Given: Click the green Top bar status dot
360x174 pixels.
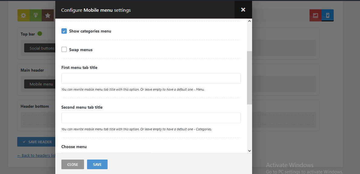Looking at the screenshot, I should pos(40,34).
